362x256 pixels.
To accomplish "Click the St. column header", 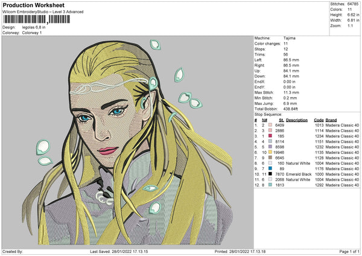I will click(280, 120).
